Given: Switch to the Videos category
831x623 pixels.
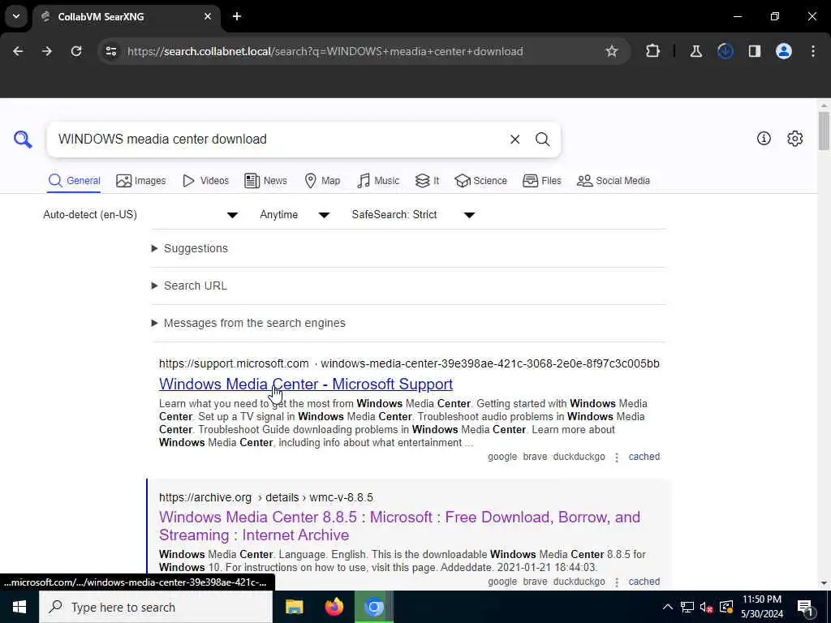Looking at the screenshot, I should click(205, 181).
